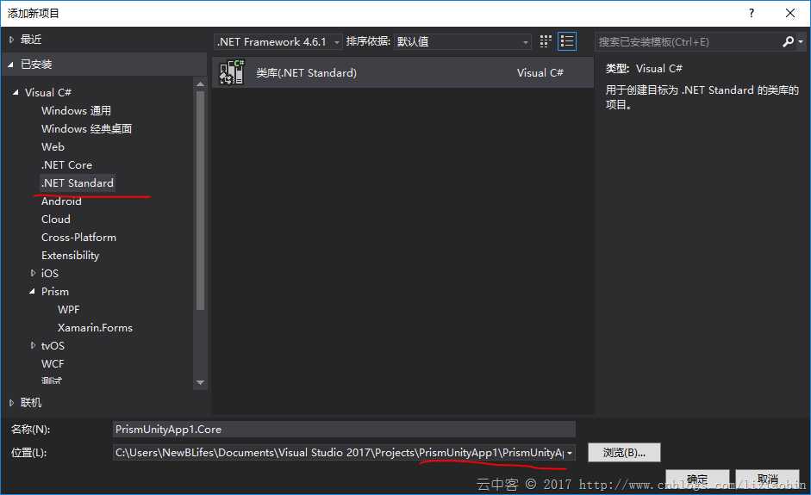Click the 取消 cancel button
The image size is (811, 495).
(768, 479)
